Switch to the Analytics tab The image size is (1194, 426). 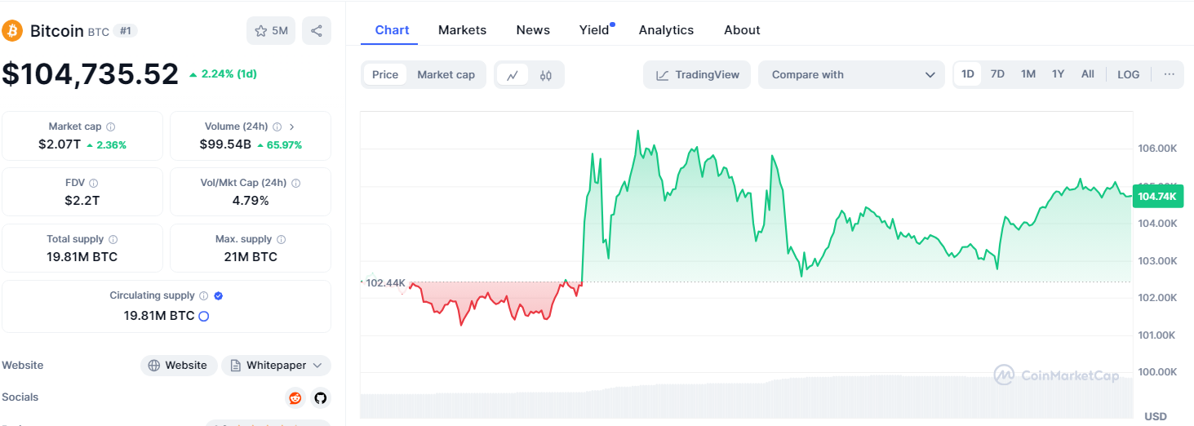click(666, 30)
